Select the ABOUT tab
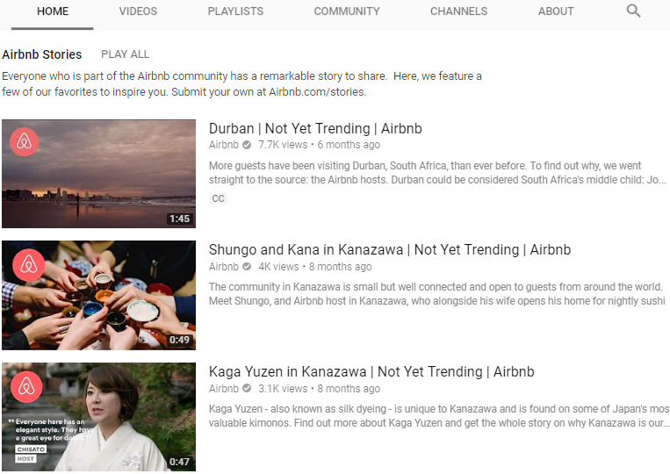This screenshot has height=474, width=670. tap(556, 11)
